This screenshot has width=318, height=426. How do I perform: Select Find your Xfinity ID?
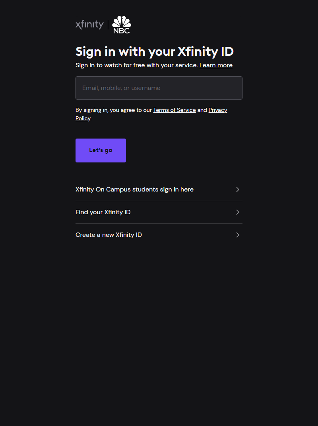pyautogui.click(x=103, y=212)
